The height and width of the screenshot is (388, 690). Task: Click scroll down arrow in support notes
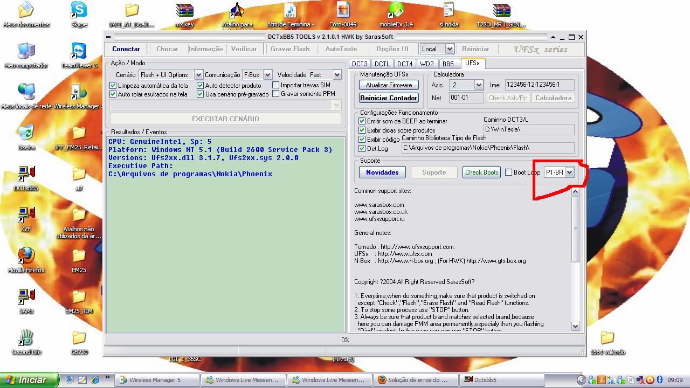point(575,326)
